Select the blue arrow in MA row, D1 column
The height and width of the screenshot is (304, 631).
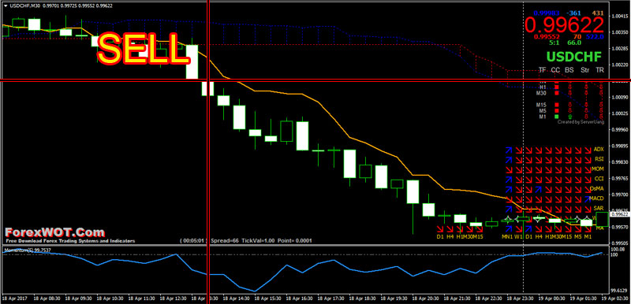click(528, 228)
